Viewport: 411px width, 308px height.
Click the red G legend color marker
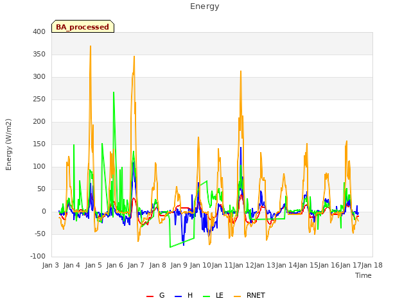[150, 296]
